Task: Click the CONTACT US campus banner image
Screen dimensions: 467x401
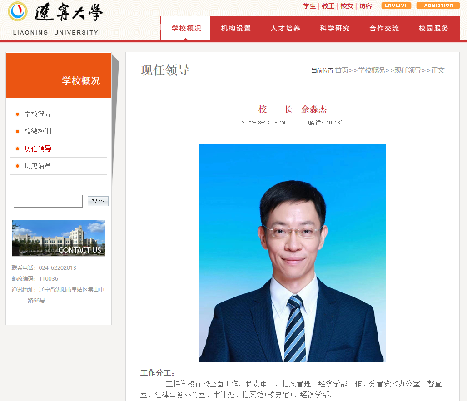Action: [59, 238]
